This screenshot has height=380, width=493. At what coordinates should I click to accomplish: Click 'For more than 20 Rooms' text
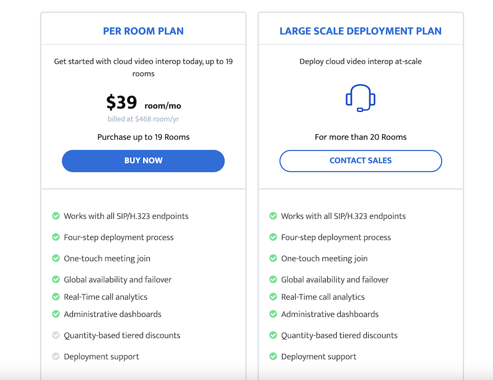point(361,137)
